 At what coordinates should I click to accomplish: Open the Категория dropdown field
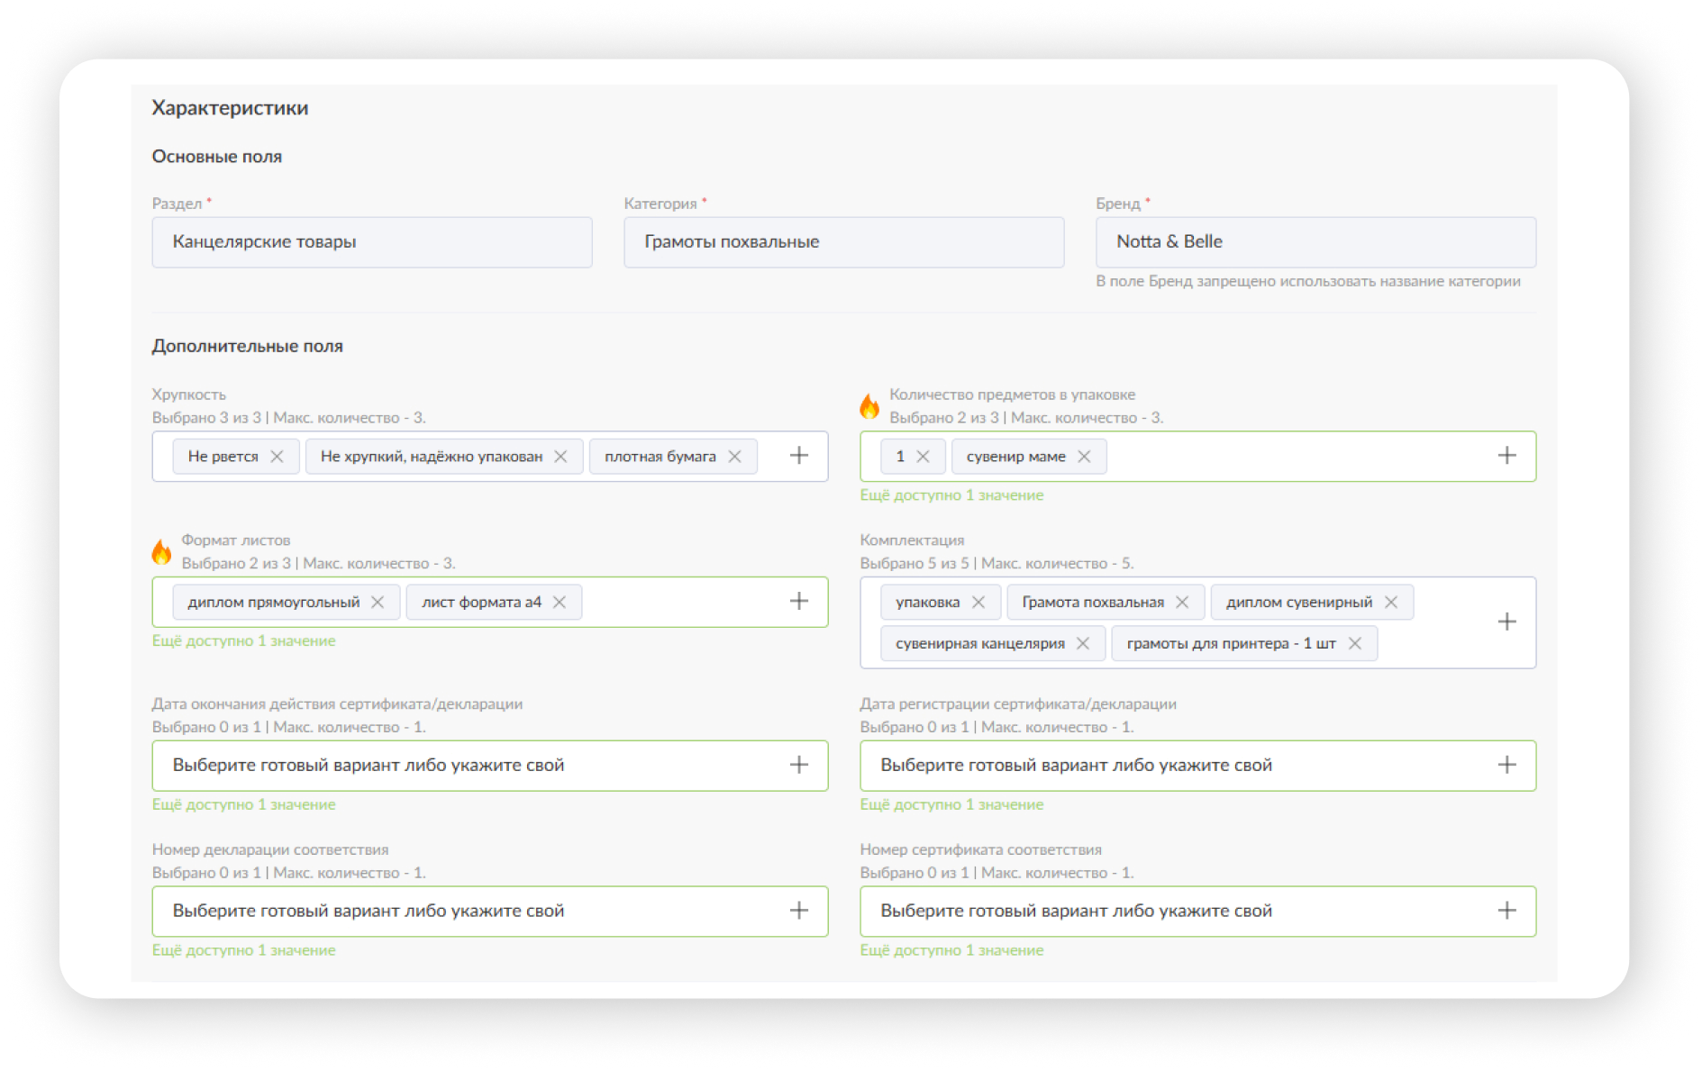click(843, 241)
